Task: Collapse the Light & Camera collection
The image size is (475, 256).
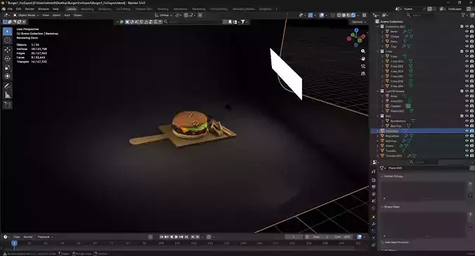Action: coord(378,91)
